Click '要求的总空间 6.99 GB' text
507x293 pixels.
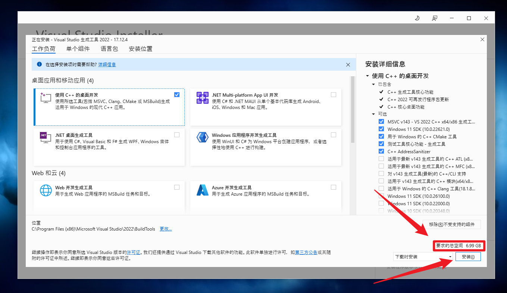[459, 246]
